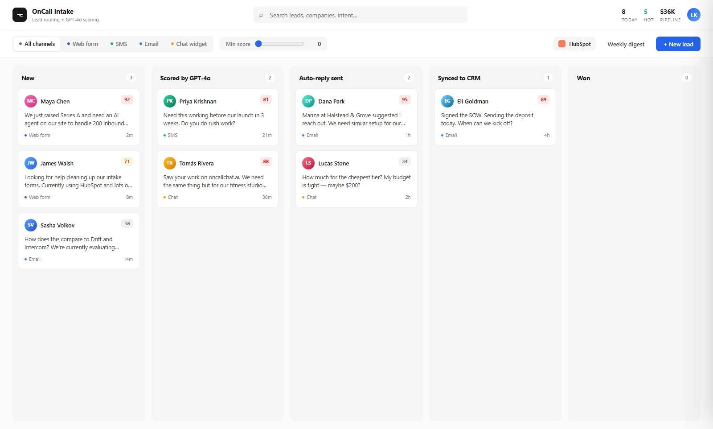This screenshot has height=429, width=713.
Task: Click the HubSpot integration button
Action: pos(574,44)
